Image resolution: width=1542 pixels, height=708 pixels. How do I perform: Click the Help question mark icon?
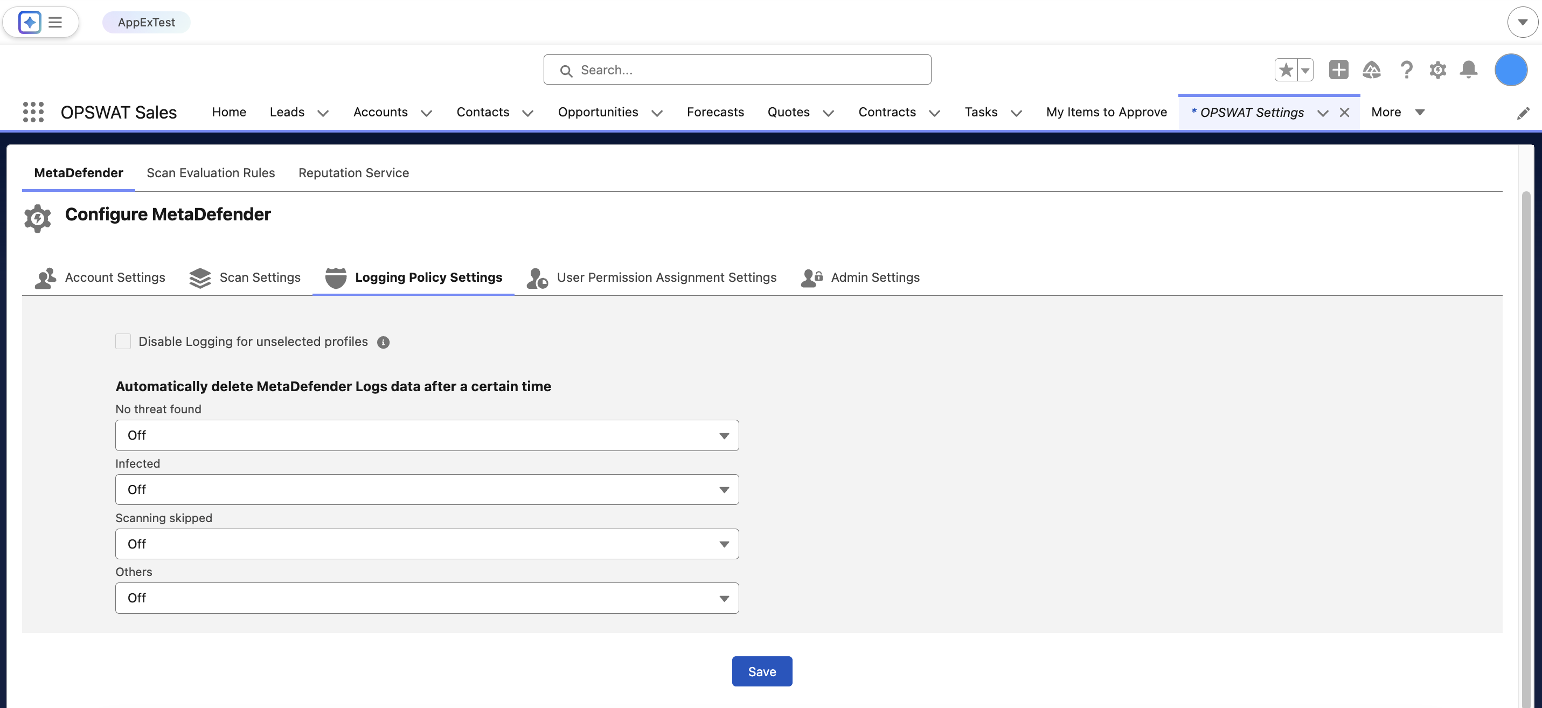(x=1406, y=70)
